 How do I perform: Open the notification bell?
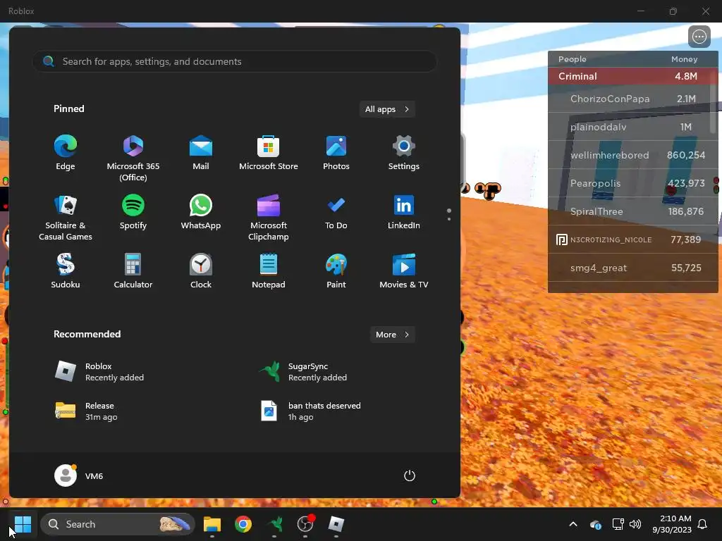click(x=703, y=524)
